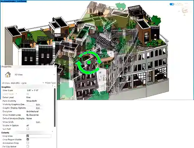Toggle the blue switch near the ViewCube
194x148 pixels.
tap(172, 4)
